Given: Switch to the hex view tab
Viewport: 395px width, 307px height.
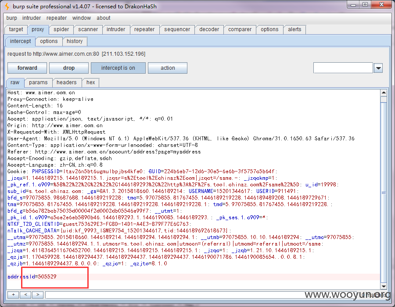Looking at the screenshot, I should pos(91,82).
